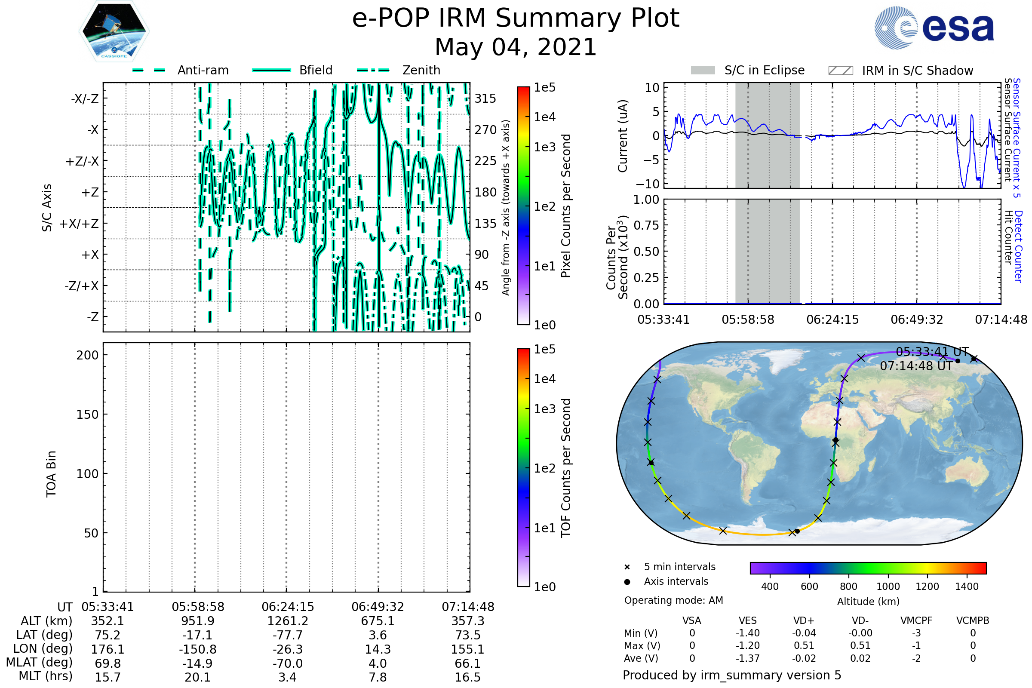Click the IRM in S/C Shadow hatched patch
This screenshot has width=1032, height=688.
[x=840, y=71]
